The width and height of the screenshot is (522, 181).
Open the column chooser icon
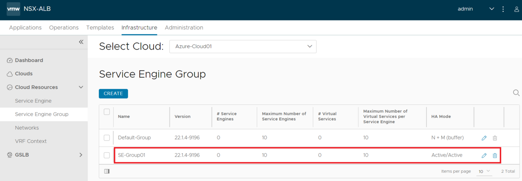pyautogui.click(x=107, y=171)
